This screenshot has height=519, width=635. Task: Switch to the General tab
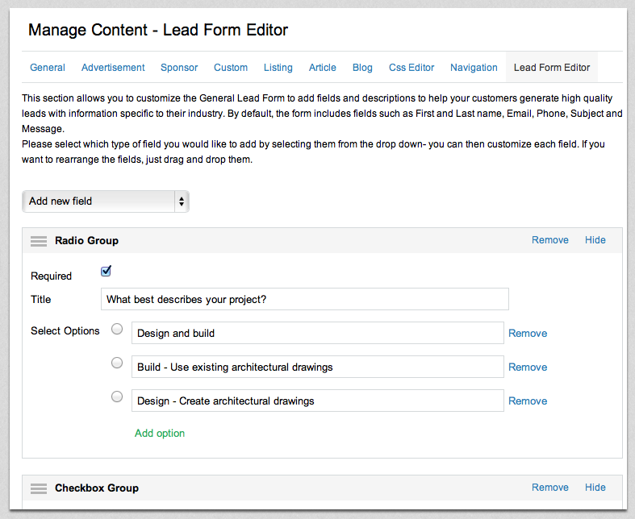(48, 68)
